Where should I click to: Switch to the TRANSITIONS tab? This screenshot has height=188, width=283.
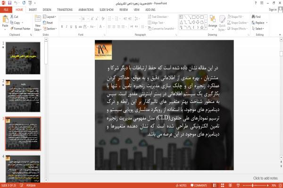tap(65, 10)
